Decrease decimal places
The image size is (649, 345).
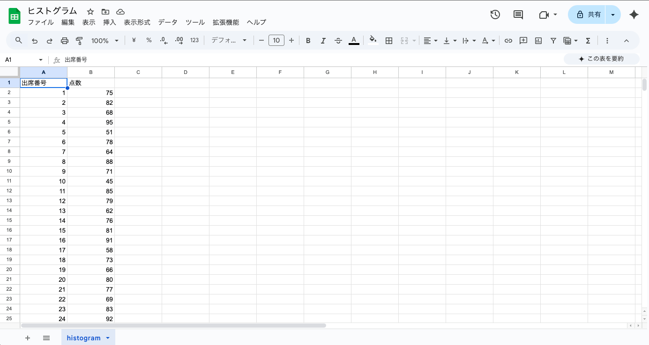click(164, 40)
